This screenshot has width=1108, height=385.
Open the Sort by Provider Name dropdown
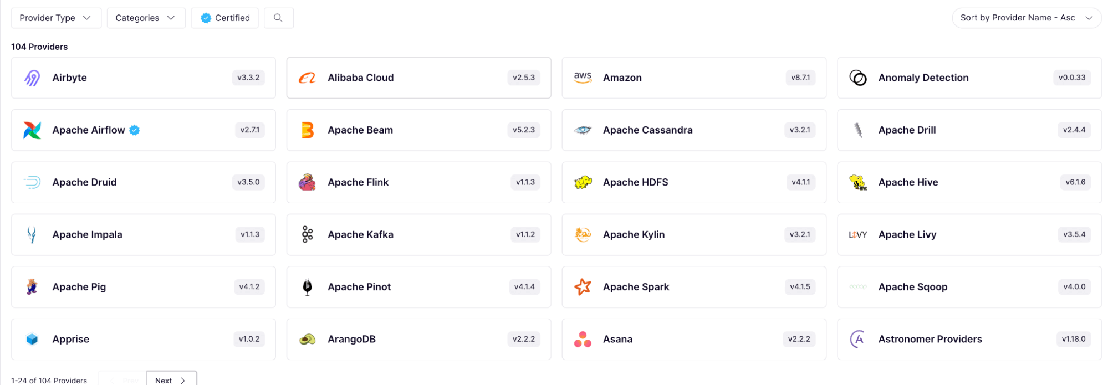pyautogui.click(x=1026, y=18)
